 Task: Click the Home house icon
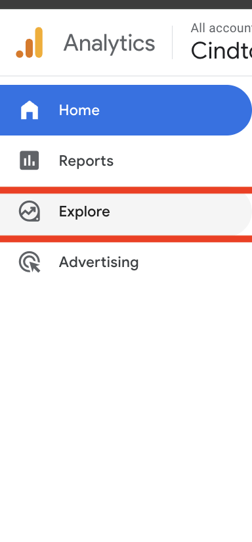(x=30, y=110)
